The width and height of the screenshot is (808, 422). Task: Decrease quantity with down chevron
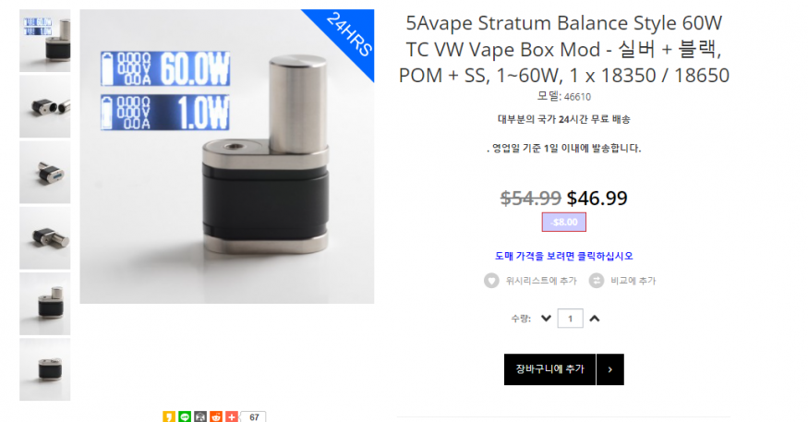pyautogui.click(x=547, y=319)
